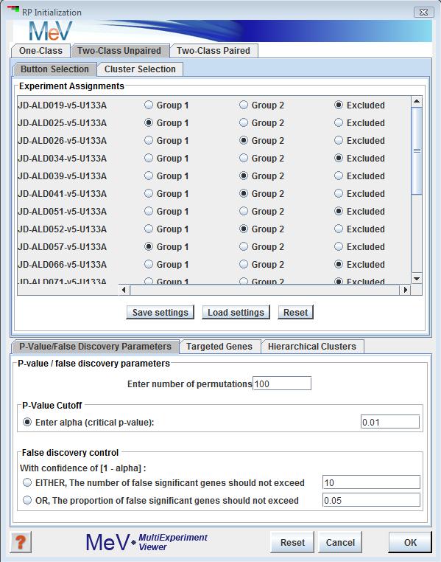
Task: Click the vertical scrollbar thumb of assignments
Action: (417, 150)
